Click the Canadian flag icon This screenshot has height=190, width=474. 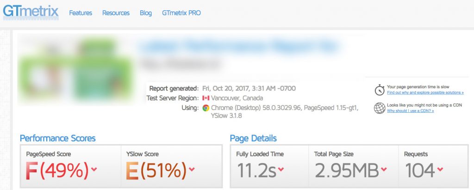pyautogui.click(x=206, y=98)
